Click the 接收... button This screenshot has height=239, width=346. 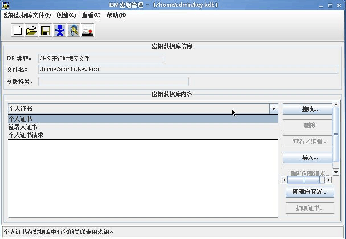tap(310, 109)
